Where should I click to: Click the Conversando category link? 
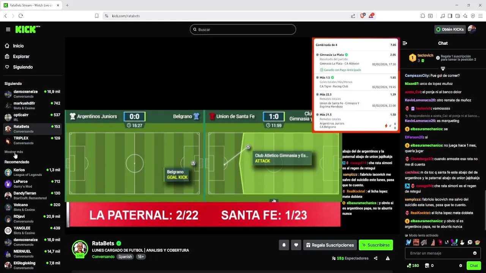103,257
